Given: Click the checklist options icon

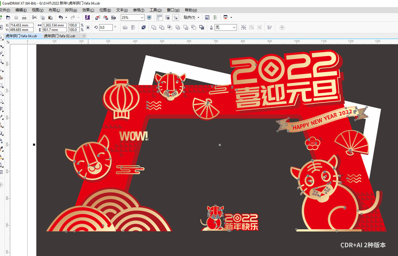Looking at the screenshot, I should point(215,18).
